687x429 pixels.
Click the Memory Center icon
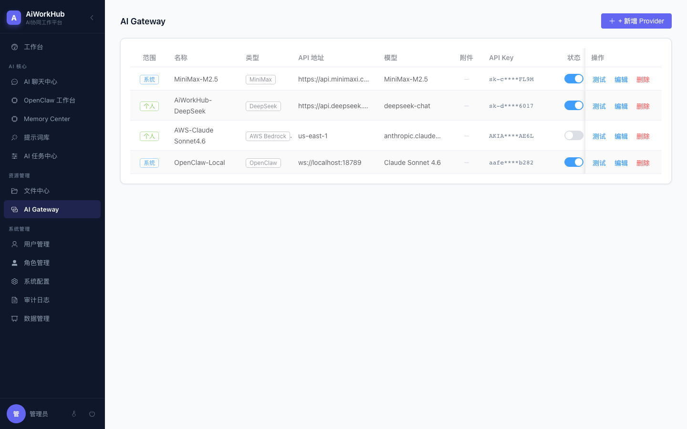pyautogui.click(x=14, y=119)
